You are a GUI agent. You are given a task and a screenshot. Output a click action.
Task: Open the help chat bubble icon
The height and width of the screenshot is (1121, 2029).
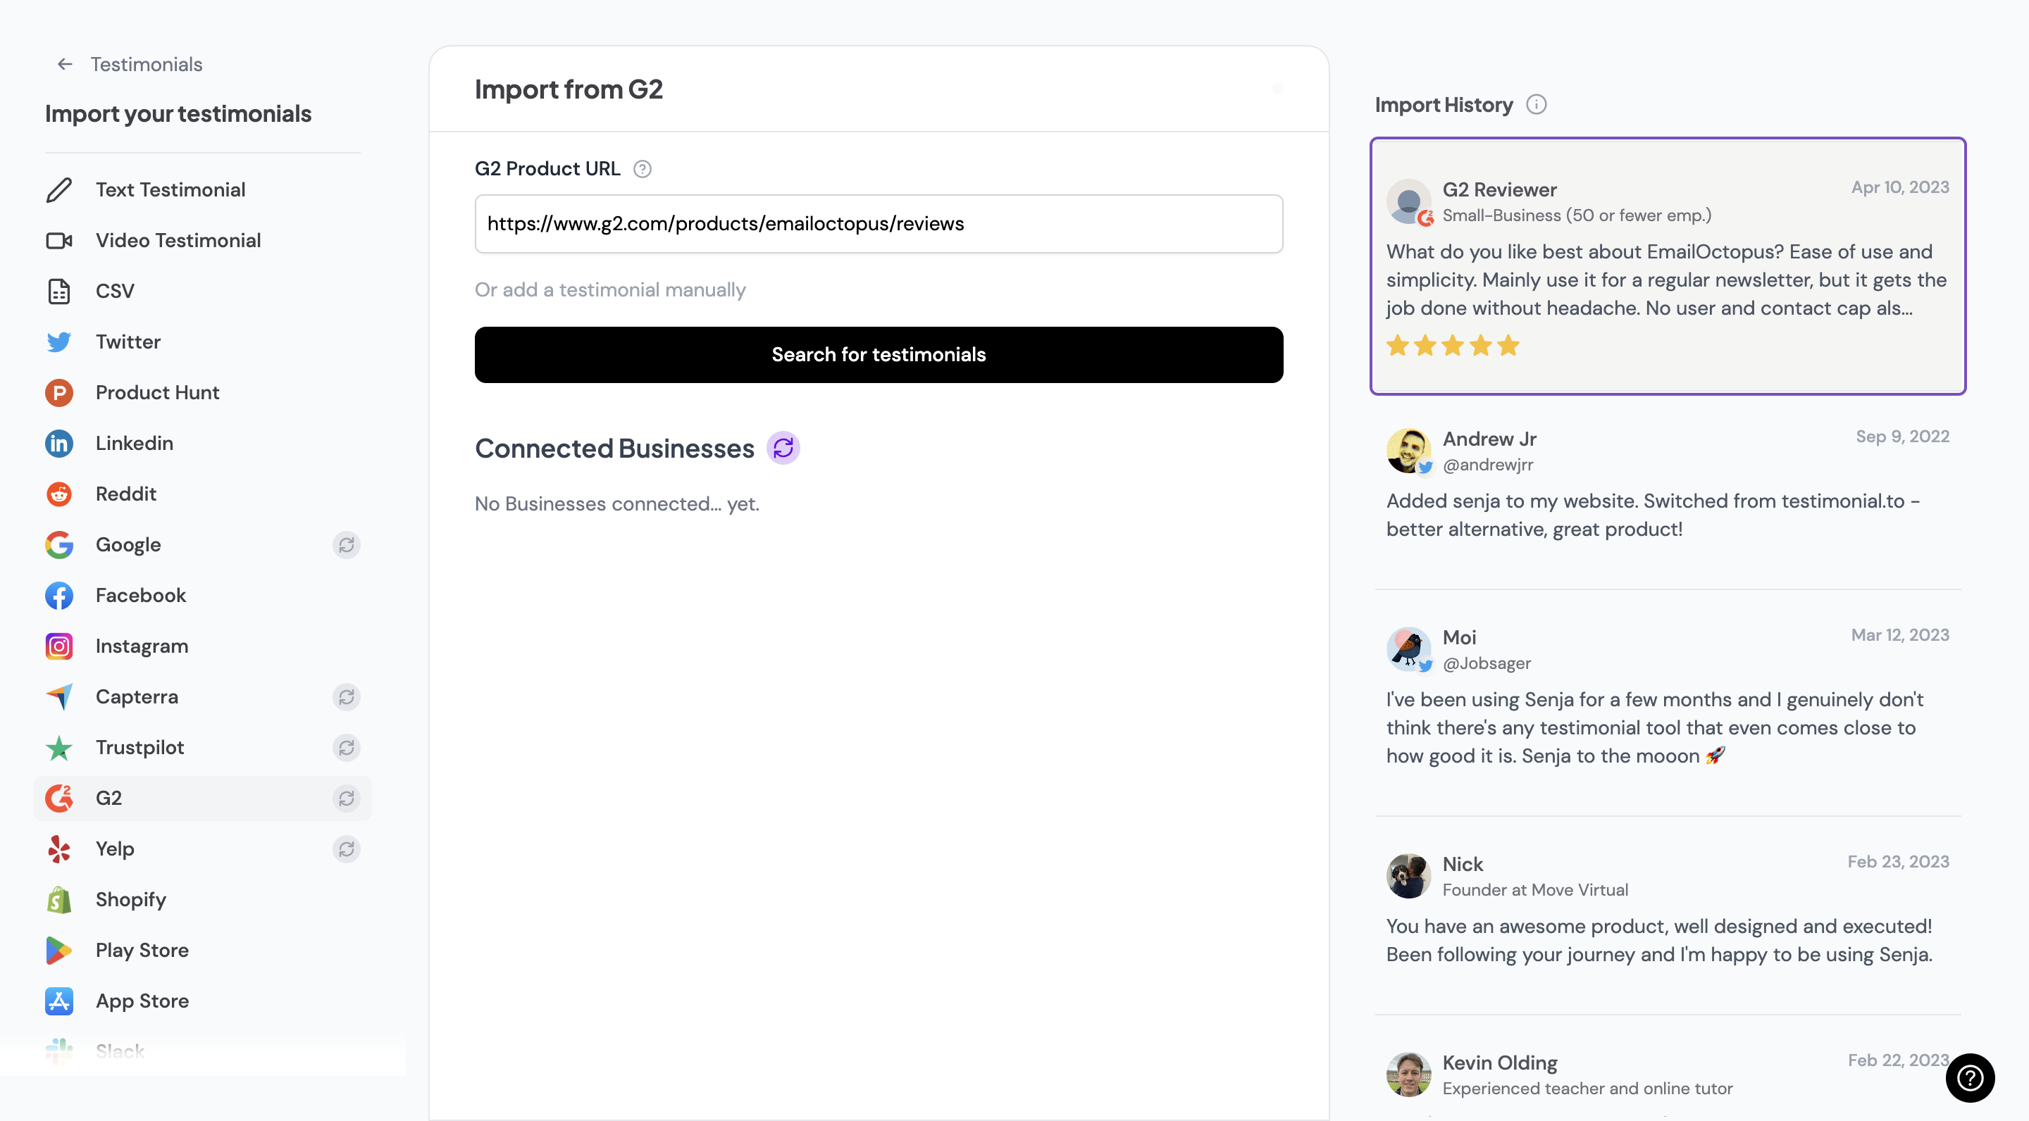coord(1970,1078)
